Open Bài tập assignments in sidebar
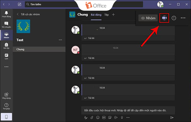This screenshot has height=122, width=191. 6,46
